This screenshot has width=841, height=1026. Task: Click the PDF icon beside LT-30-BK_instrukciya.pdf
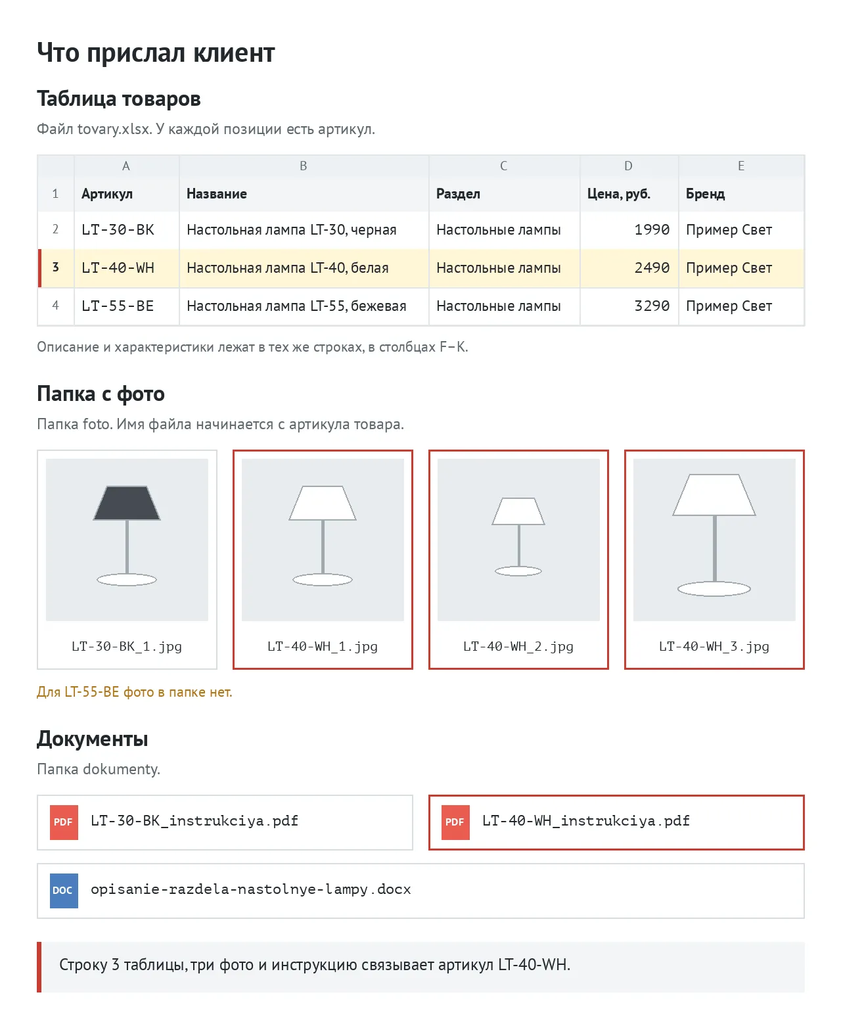[x=64, y=822]
